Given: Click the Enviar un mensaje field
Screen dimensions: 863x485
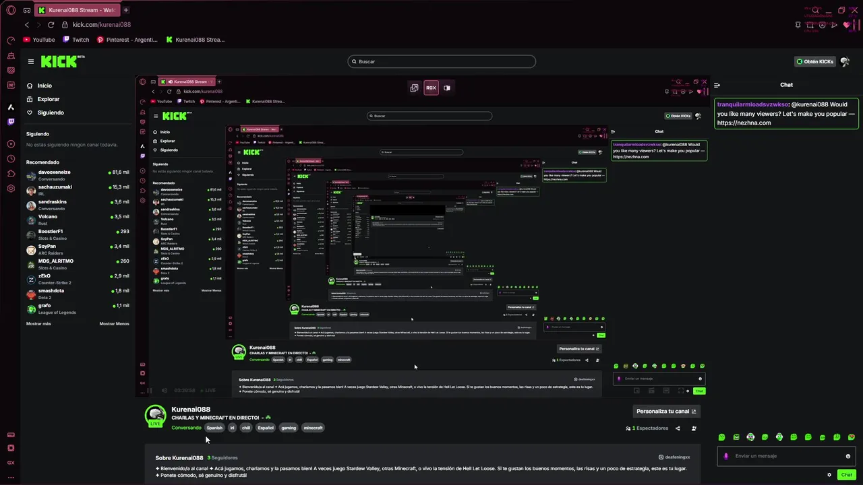Looking at the screenshot, I should point(786,456).
